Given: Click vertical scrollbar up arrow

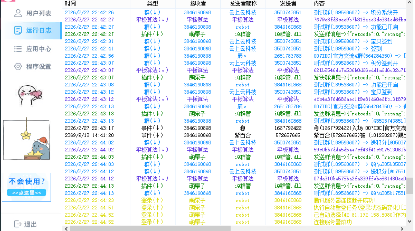Looking at the screenshot, I should (410, 3).
